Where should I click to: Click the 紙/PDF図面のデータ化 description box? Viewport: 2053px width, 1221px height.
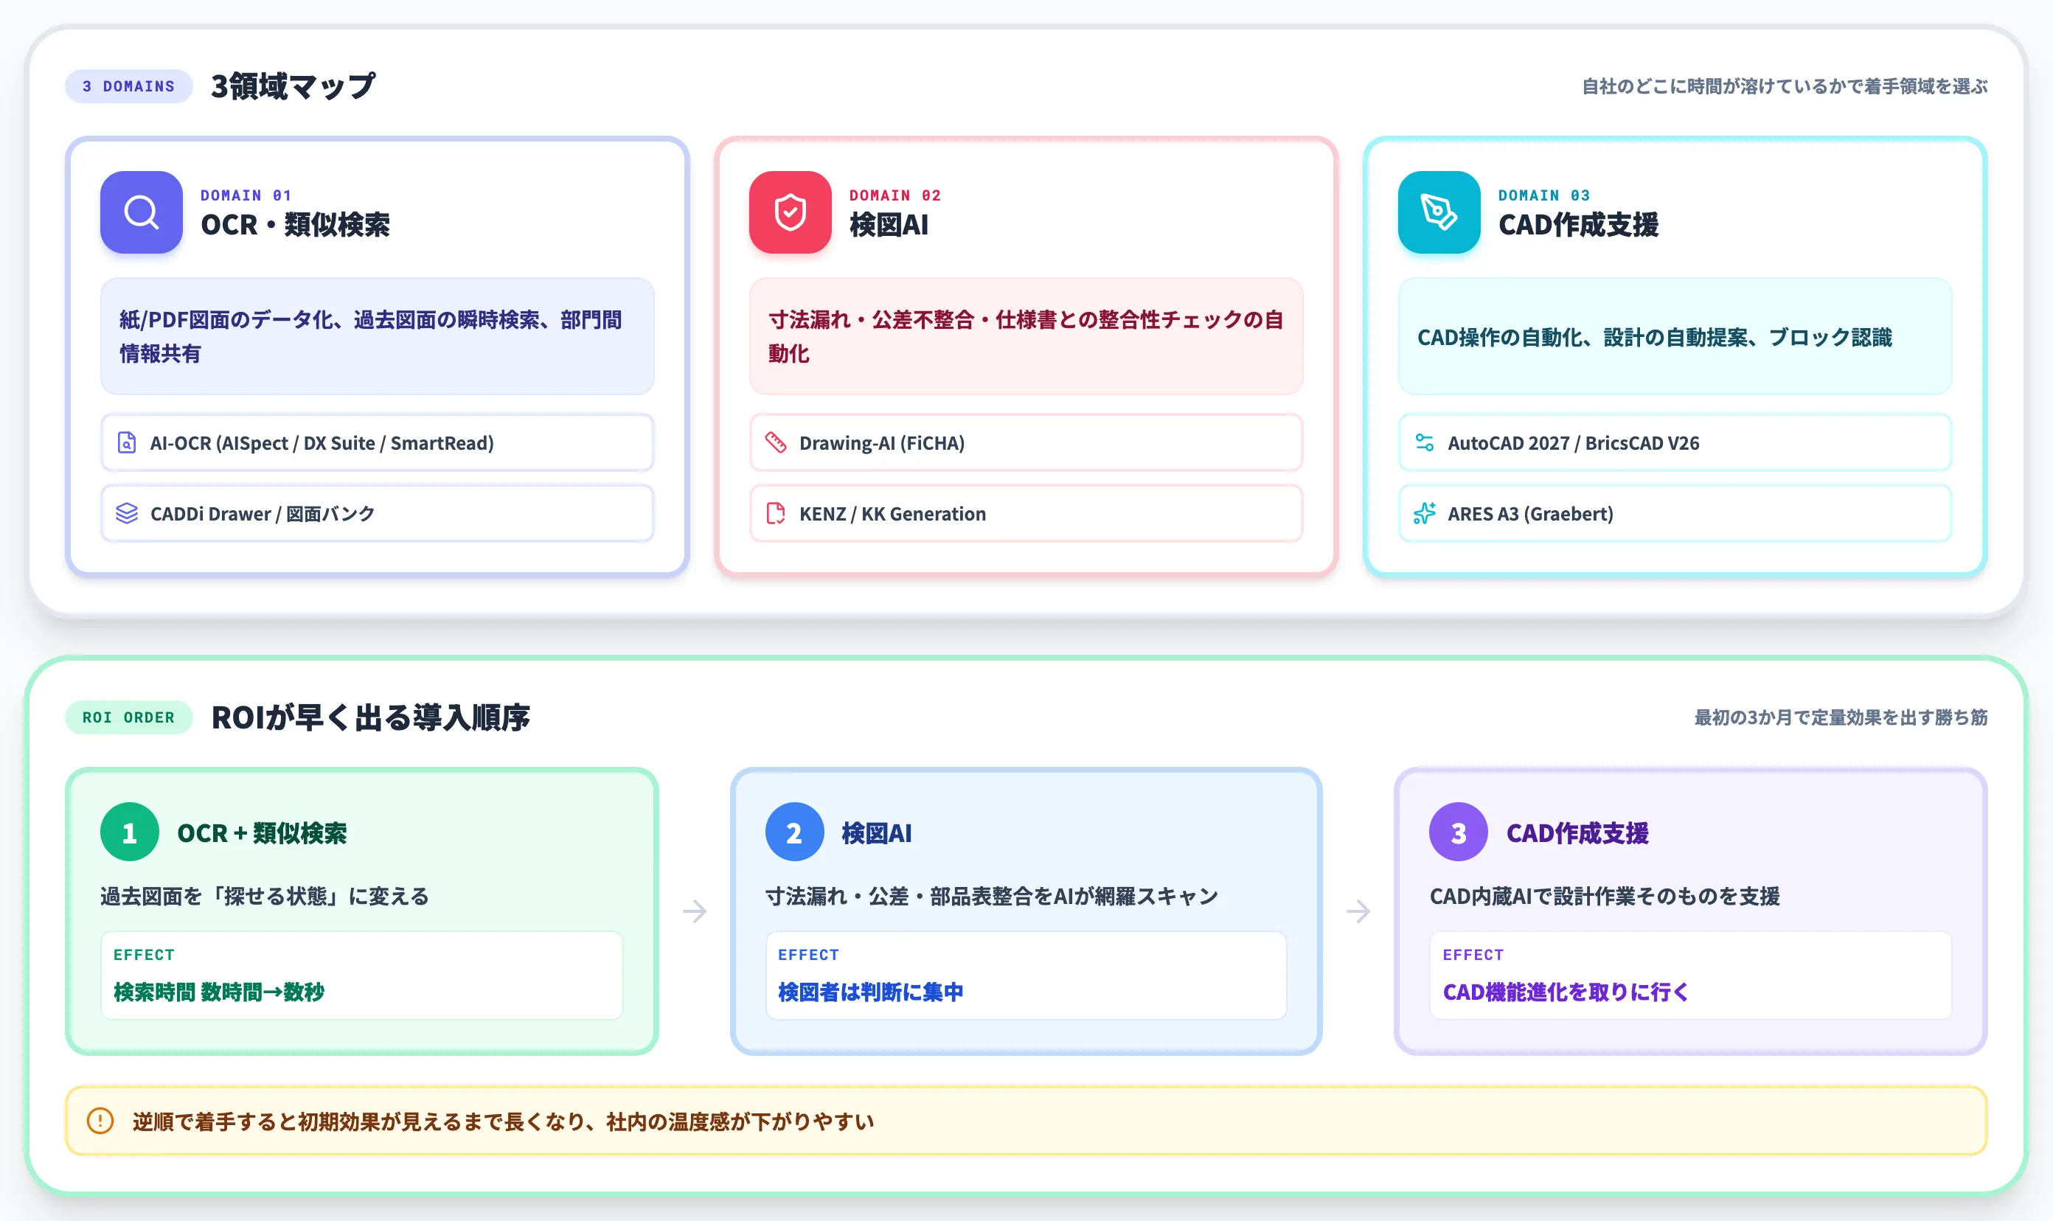tap(377, 335)
